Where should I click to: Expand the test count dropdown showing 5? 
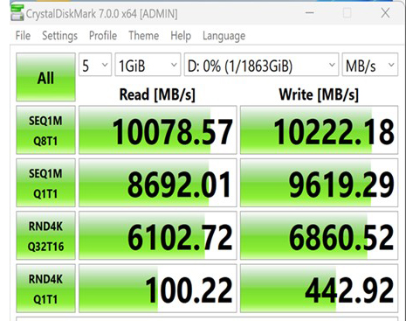(95, 65)
